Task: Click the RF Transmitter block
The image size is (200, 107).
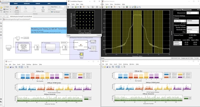Action: point(51,47)
